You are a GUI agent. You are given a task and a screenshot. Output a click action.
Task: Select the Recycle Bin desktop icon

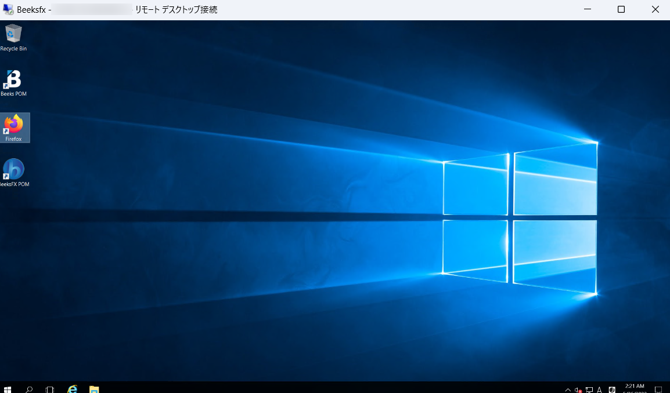point(13,38)
